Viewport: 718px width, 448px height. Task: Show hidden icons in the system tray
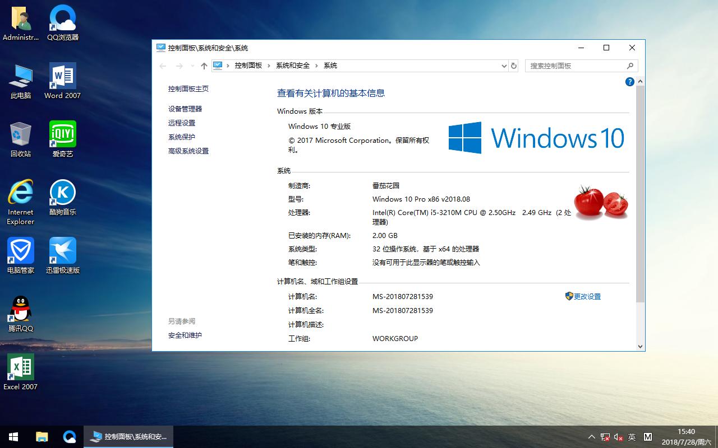pyautogui.click(x=591, y=436)
